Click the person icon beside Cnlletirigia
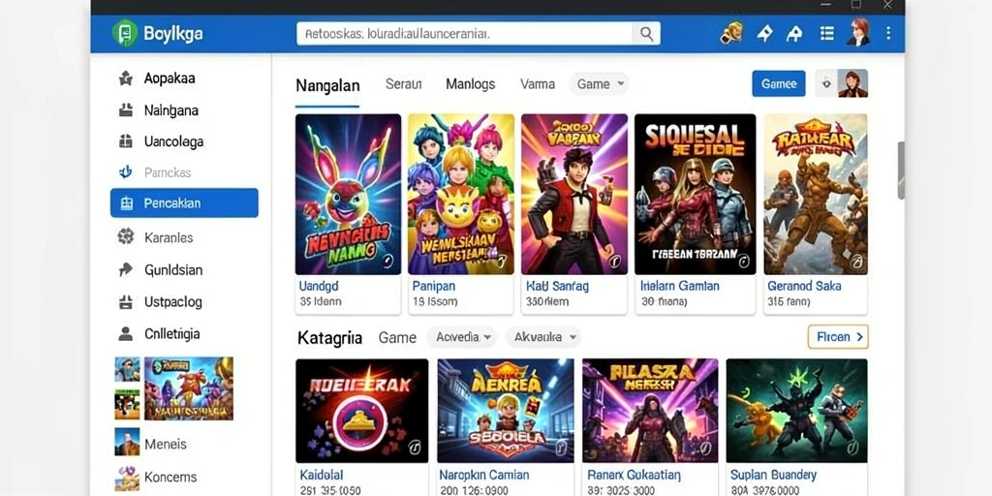The image size is (992, 496). click(x=126, y=333)
